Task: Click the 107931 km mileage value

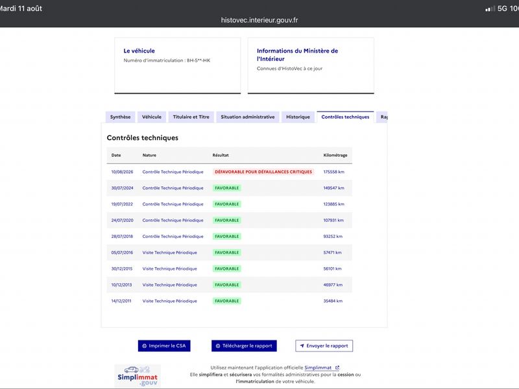Action: [x=333, y=220]
